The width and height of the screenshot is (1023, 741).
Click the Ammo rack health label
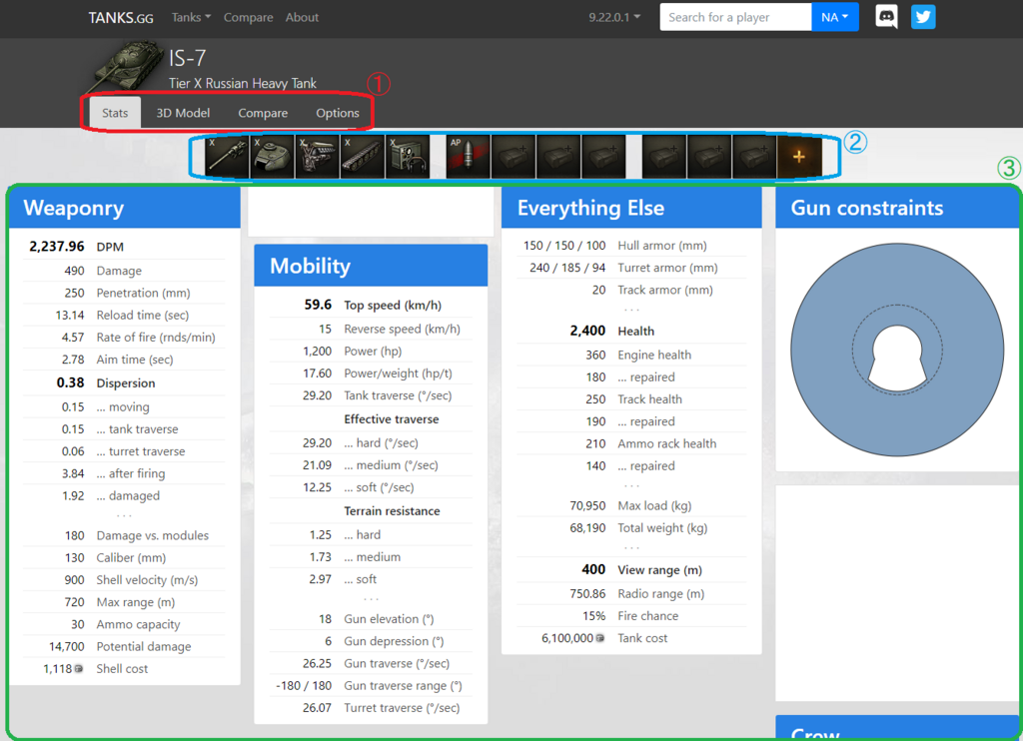coord(666,443)
